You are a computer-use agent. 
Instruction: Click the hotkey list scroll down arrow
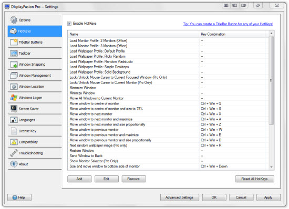click(x=271, y=167)
